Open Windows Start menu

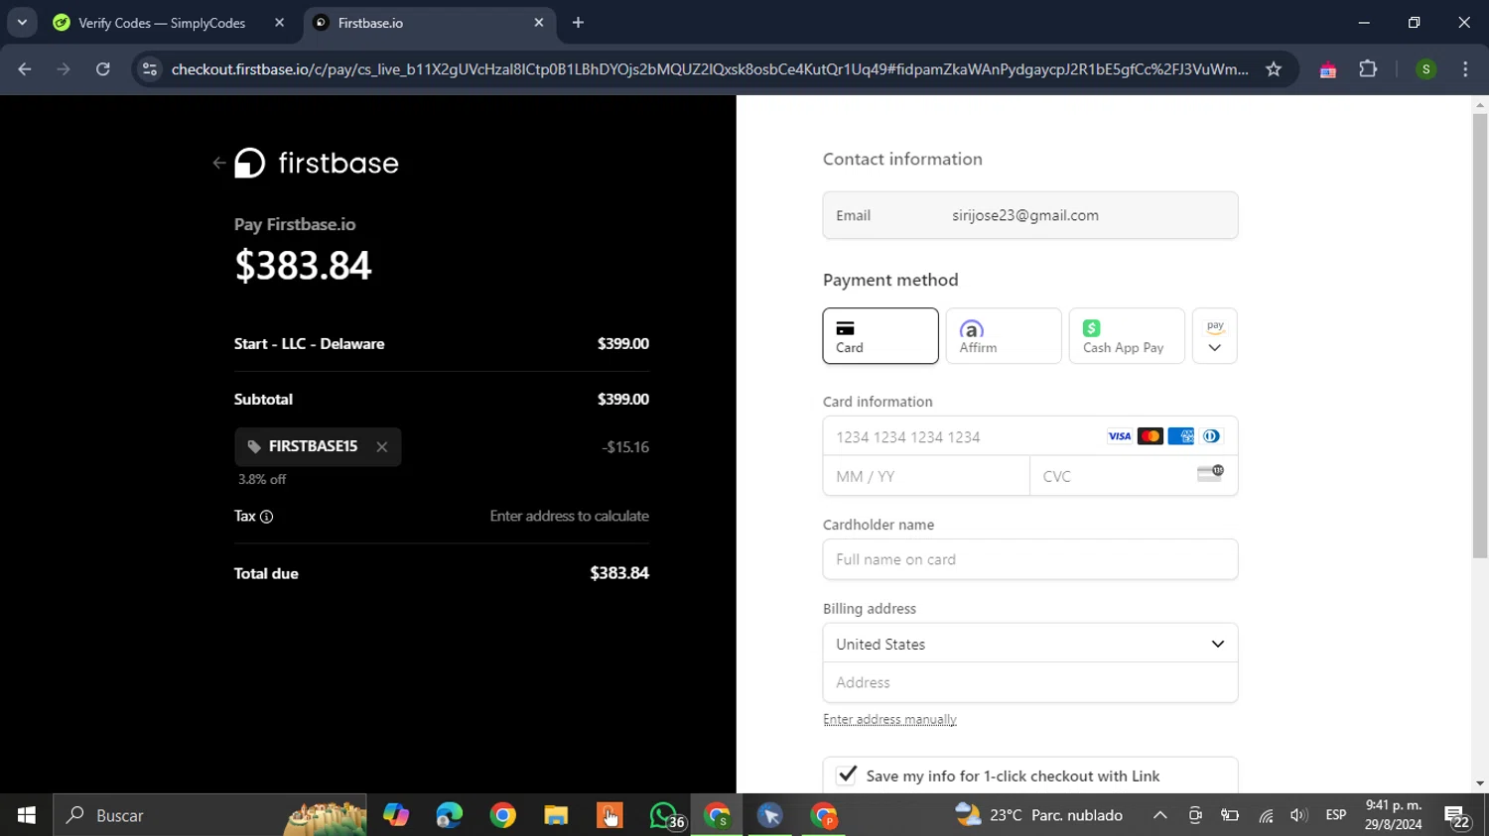click(27, 815)
